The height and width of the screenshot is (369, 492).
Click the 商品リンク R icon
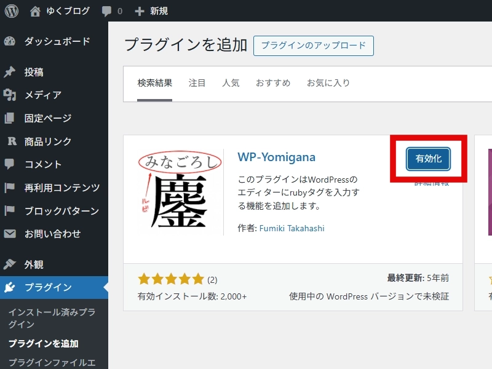12,141
